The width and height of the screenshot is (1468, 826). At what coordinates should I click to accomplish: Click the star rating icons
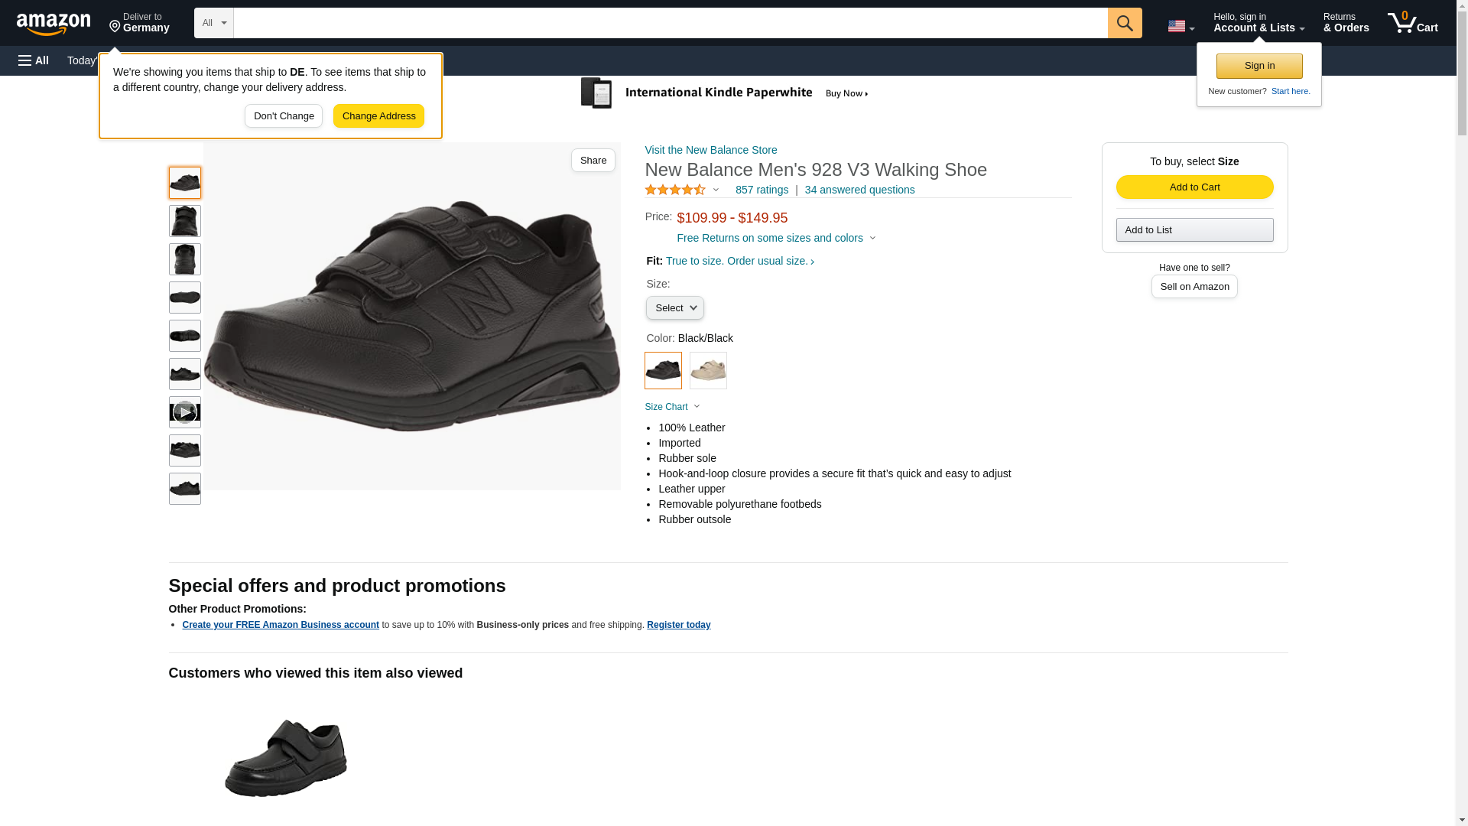(x=675, y=190)
